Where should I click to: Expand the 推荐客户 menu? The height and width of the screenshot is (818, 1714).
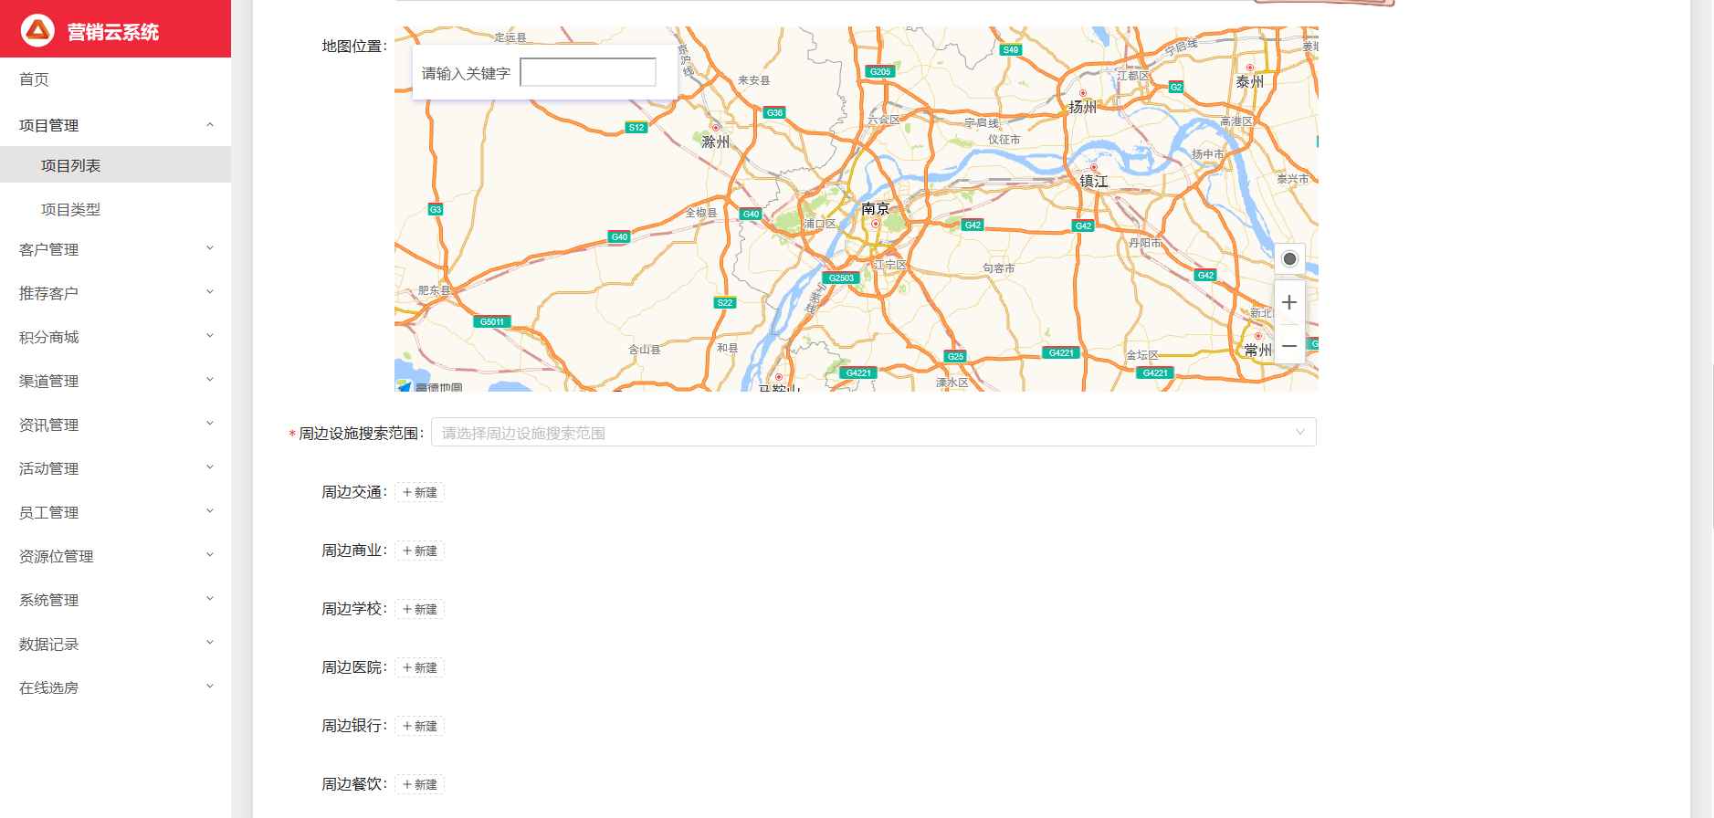115,293
